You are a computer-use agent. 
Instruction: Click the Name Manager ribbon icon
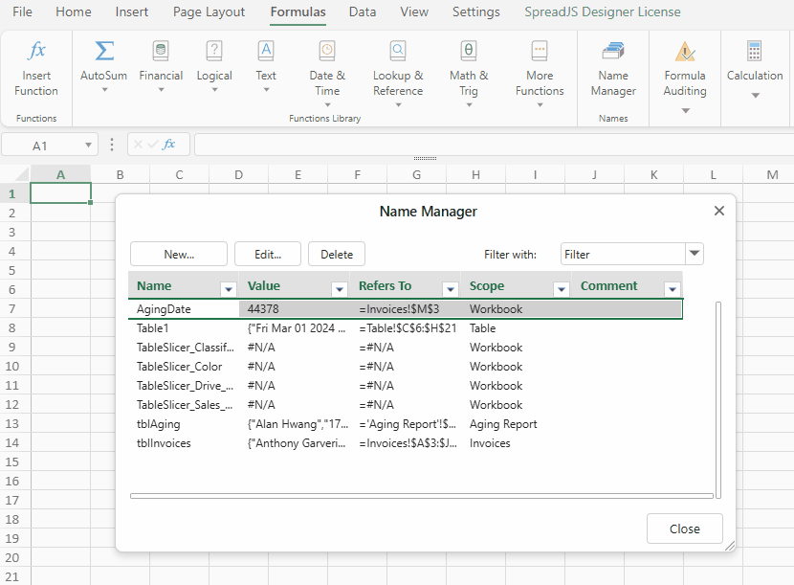tap(613, 51)
